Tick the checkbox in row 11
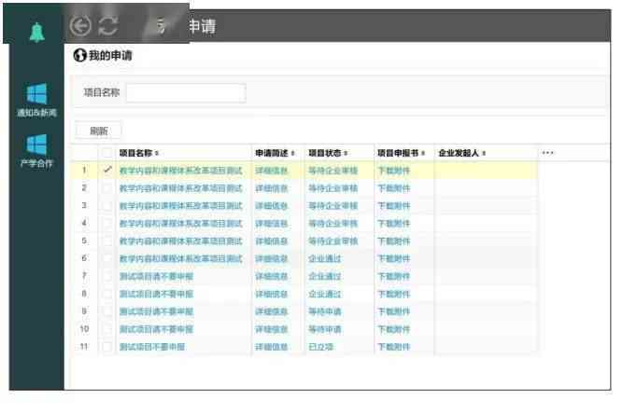Image resolution: width=623 pixels, height=413 pixels. [x=106, y=347]
